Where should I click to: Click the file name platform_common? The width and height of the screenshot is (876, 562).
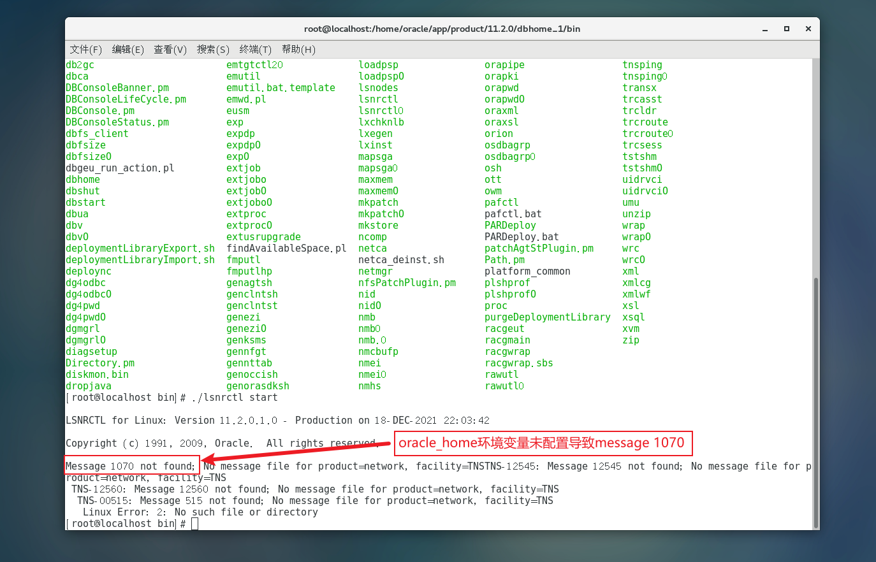click(527, 271)
